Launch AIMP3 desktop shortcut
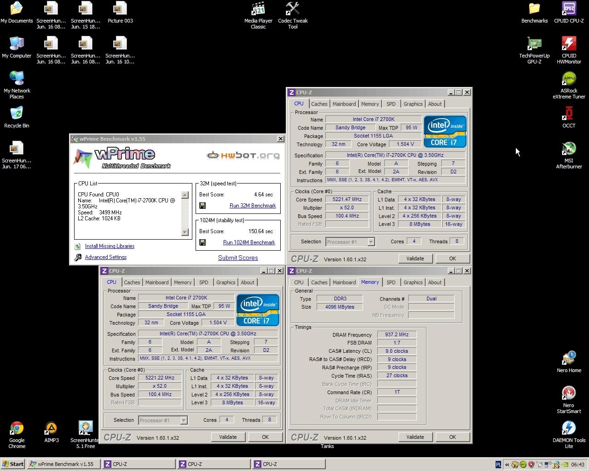 click(51, 432)
